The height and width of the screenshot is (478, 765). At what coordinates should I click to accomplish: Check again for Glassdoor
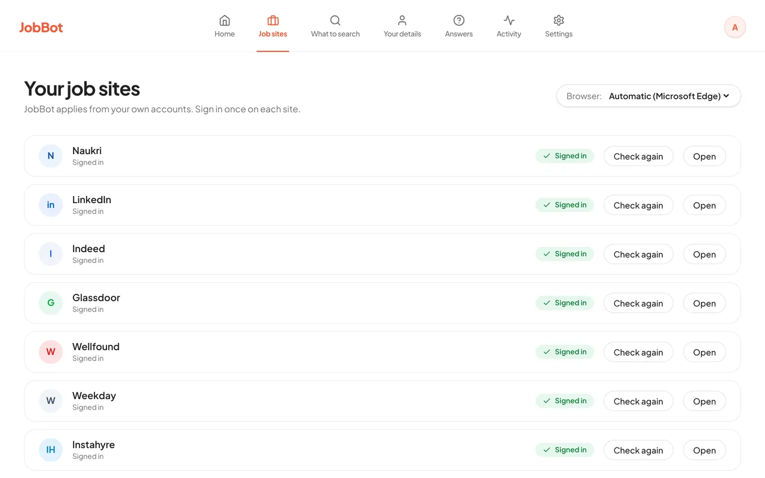(638, 303)
